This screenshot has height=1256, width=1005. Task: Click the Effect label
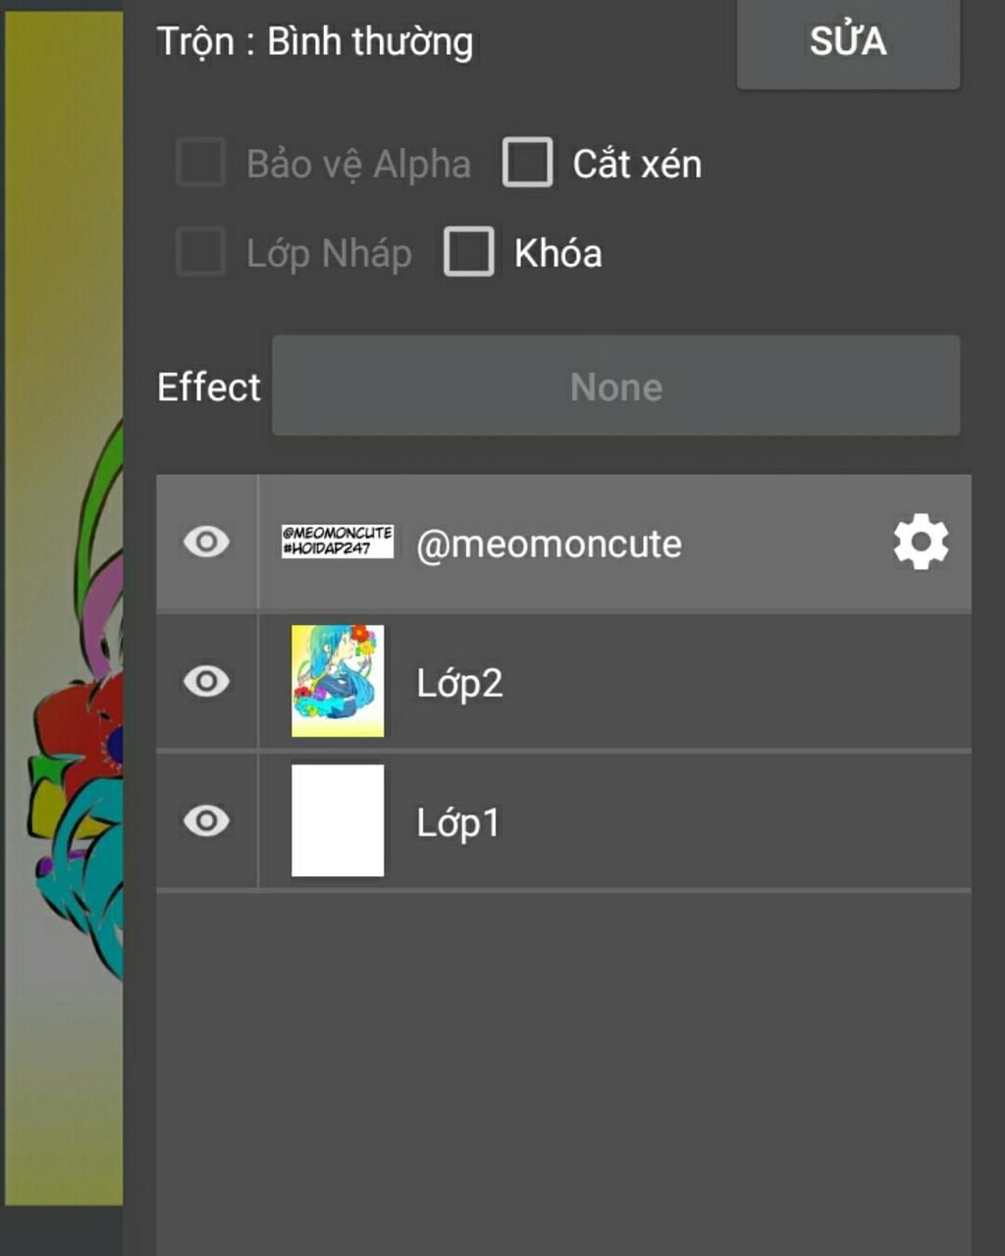(x=207, y=386)
